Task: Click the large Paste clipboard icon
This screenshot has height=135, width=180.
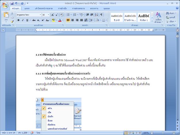Action: point(6,15)
